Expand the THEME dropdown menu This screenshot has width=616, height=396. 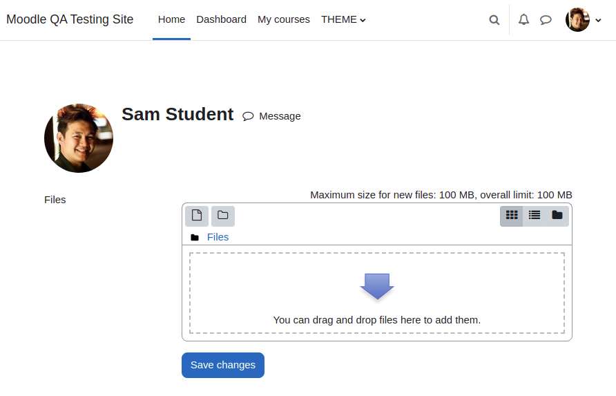coord(343,19)
